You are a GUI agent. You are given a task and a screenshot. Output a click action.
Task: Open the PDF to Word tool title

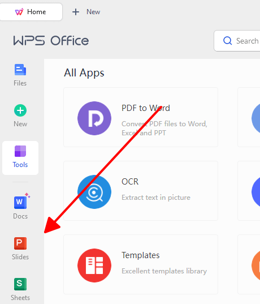pyautogui.click(x=146, y=108)
